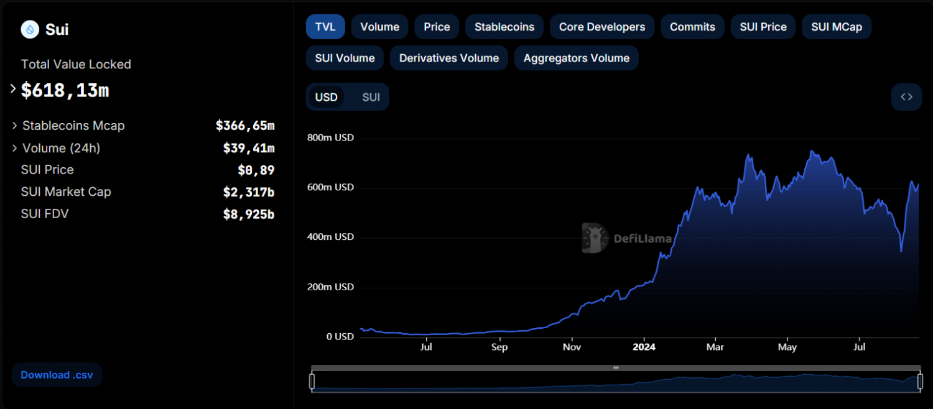Toggle the TVL chart metric
The width and height of the screenshot is (933, 409).
point(324,27)
